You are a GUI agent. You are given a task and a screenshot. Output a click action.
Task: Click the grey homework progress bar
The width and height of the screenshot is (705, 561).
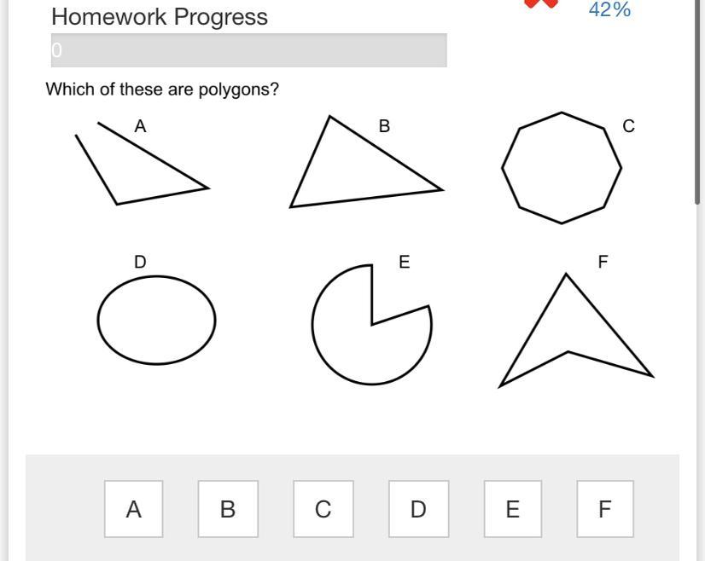[248, 50]
